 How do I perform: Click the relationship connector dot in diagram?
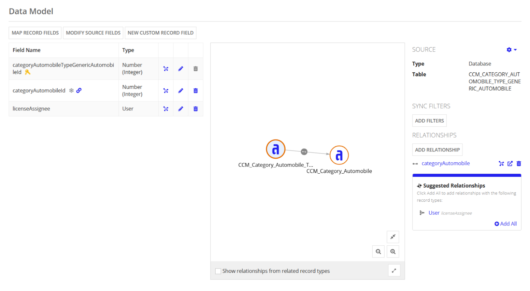[304, 152]
